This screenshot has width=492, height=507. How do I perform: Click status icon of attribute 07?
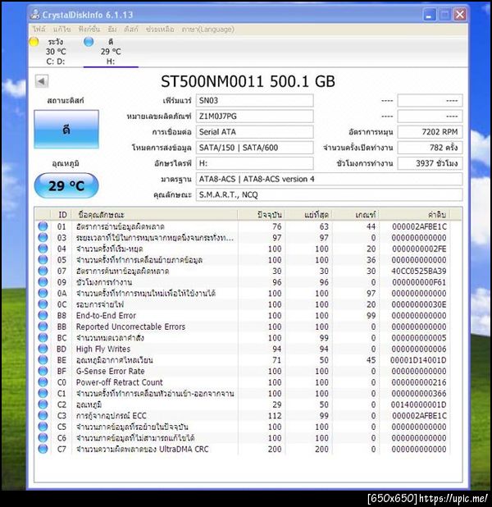tap(43, 271)
